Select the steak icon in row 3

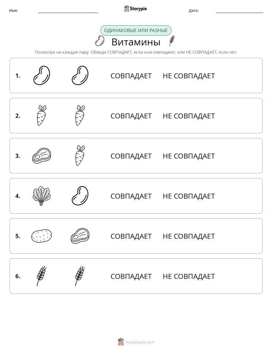click(42, 155)
